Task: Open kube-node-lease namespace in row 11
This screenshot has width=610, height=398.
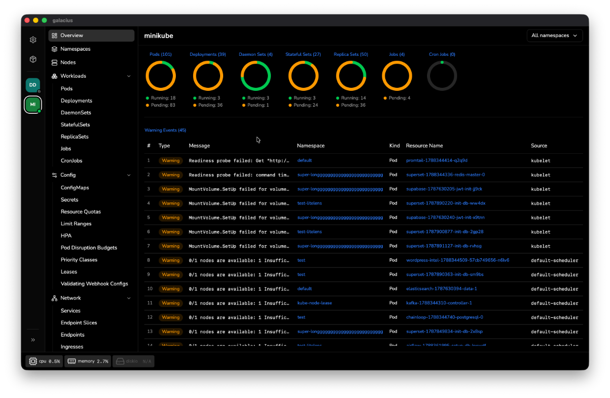Action: click(x=315, y=303)
